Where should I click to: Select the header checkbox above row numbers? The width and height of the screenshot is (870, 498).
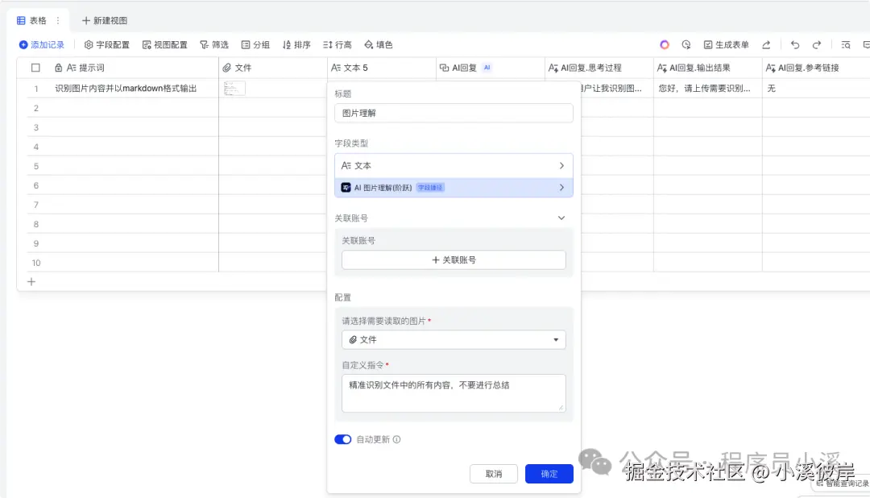[34, 68]
